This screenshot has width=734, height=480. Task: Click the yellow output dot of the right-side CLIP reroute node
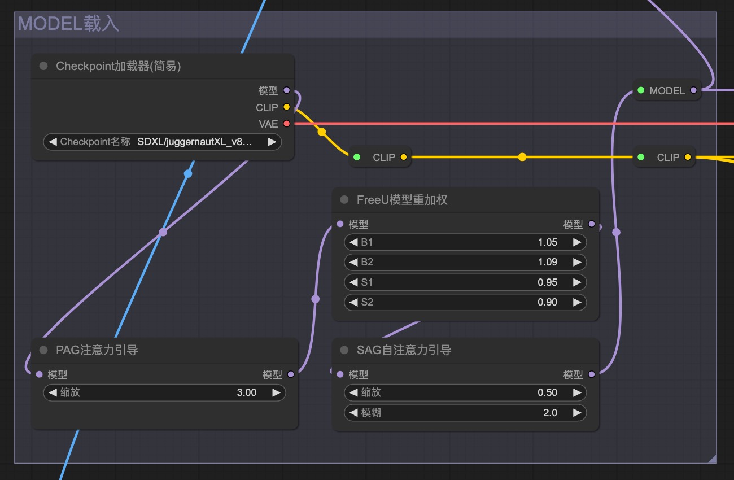[x=687, y=157]
